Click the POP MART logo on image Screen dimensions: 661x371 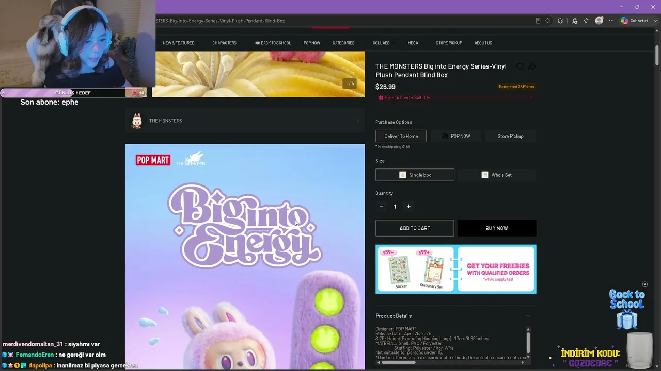pyautogui.click(x=153, y=160)
